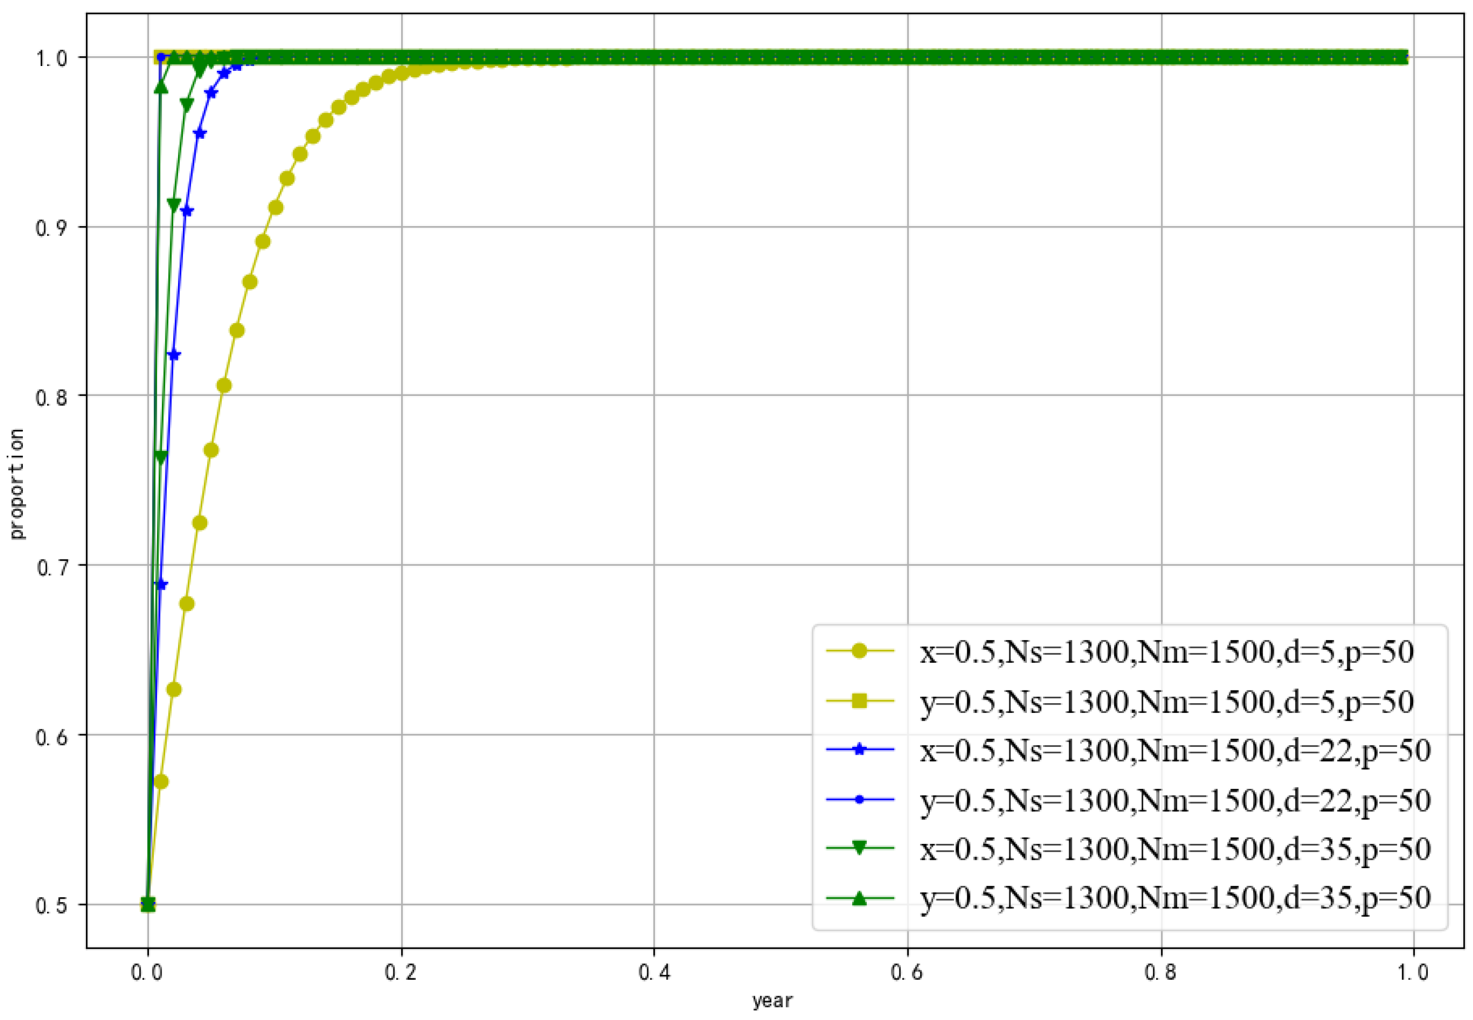Click the green up-triangle legend marker
The height and width of the screenshot is (1020, 1473).
click(x=859, y=898)
